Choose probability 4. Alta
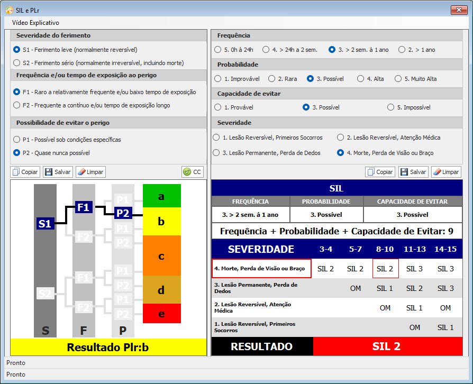 tap(370, 79)
